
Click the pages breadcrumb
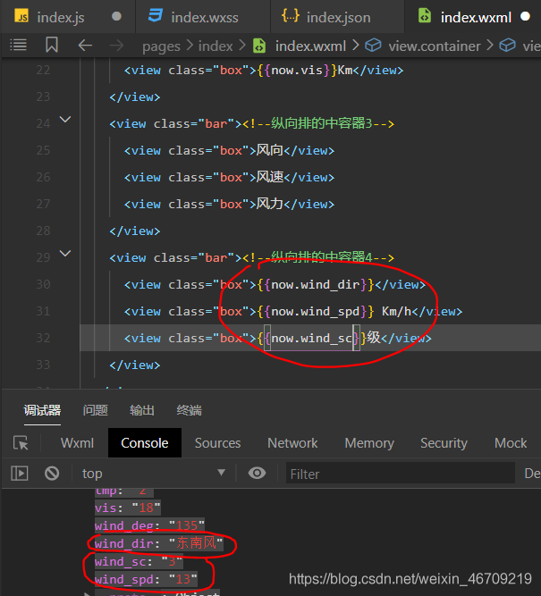point(161,46)
